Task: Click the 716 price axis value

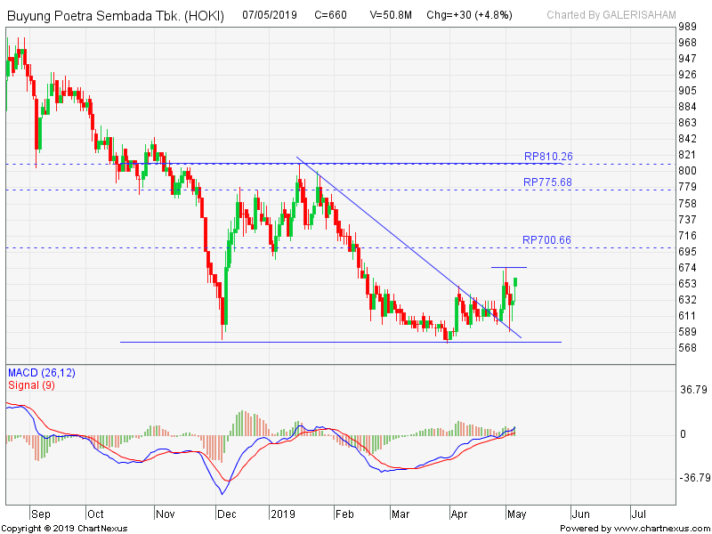Action: point(687,236)
